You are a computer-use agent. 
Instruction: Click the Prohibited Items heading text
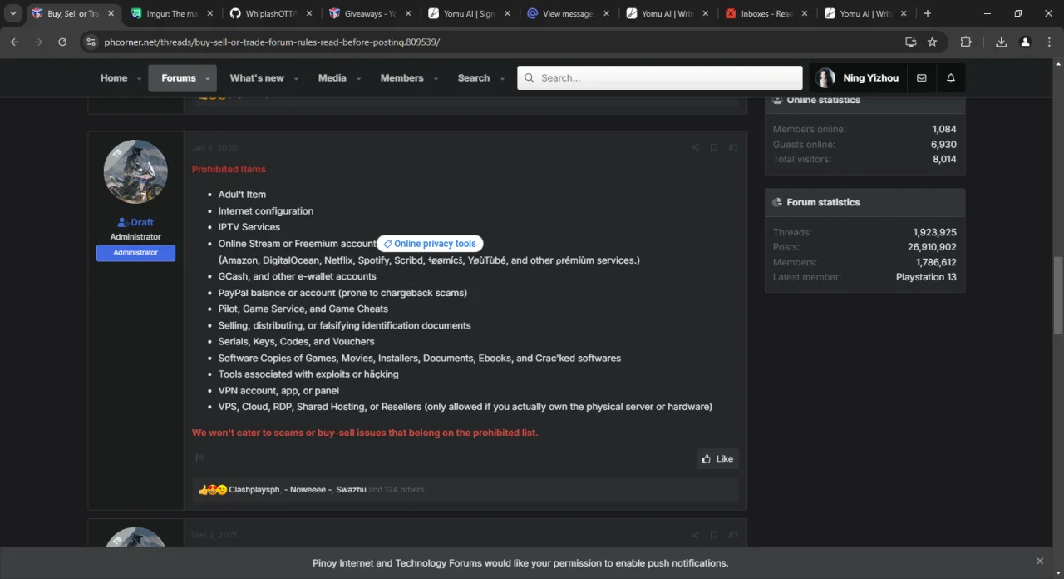click(x=229, y=169)
